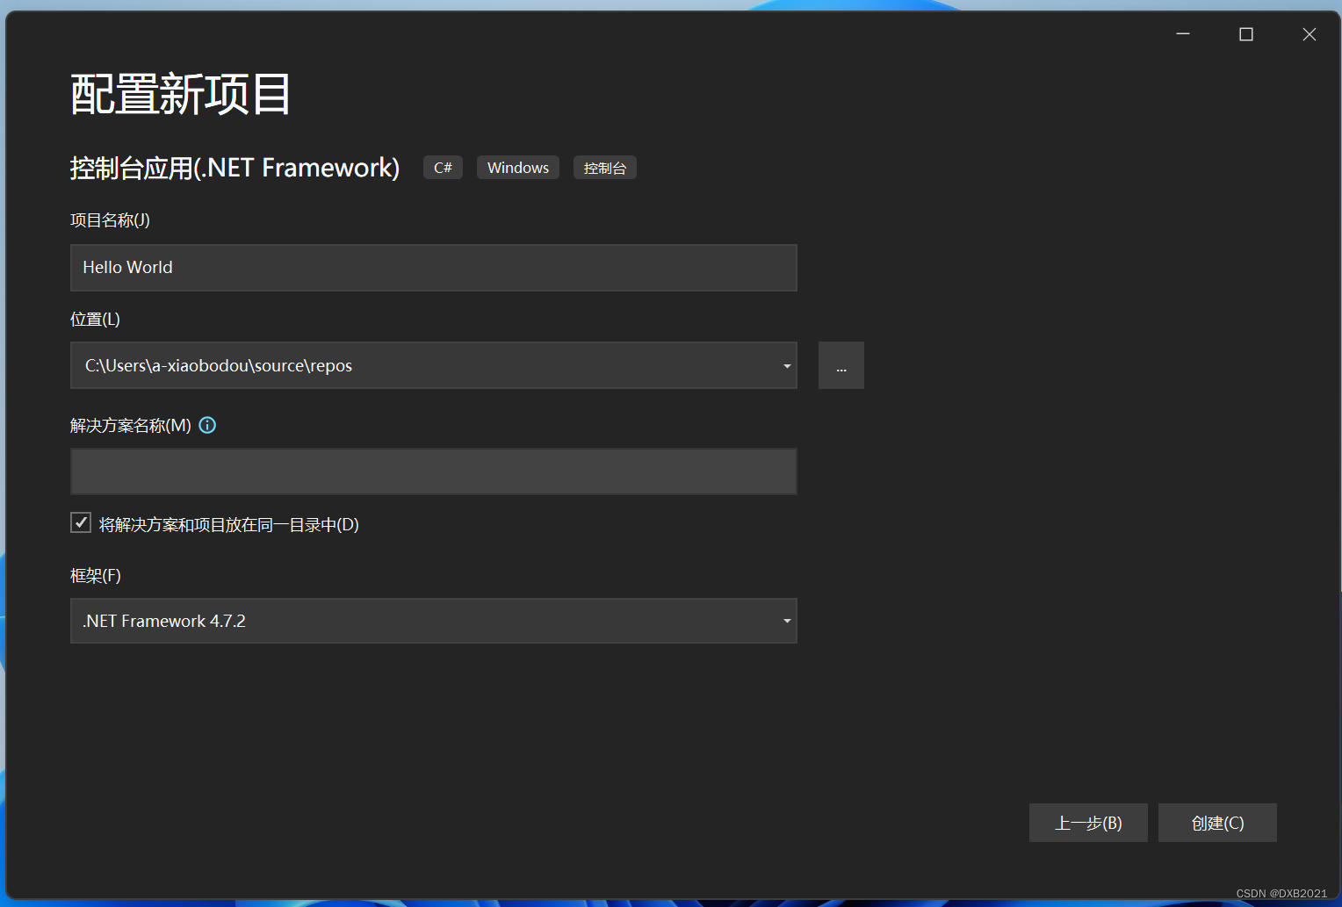Viewport: 1342px width, 907px height.
Task: Click the 解决方案名称(M) label
Action: point(131,426)
